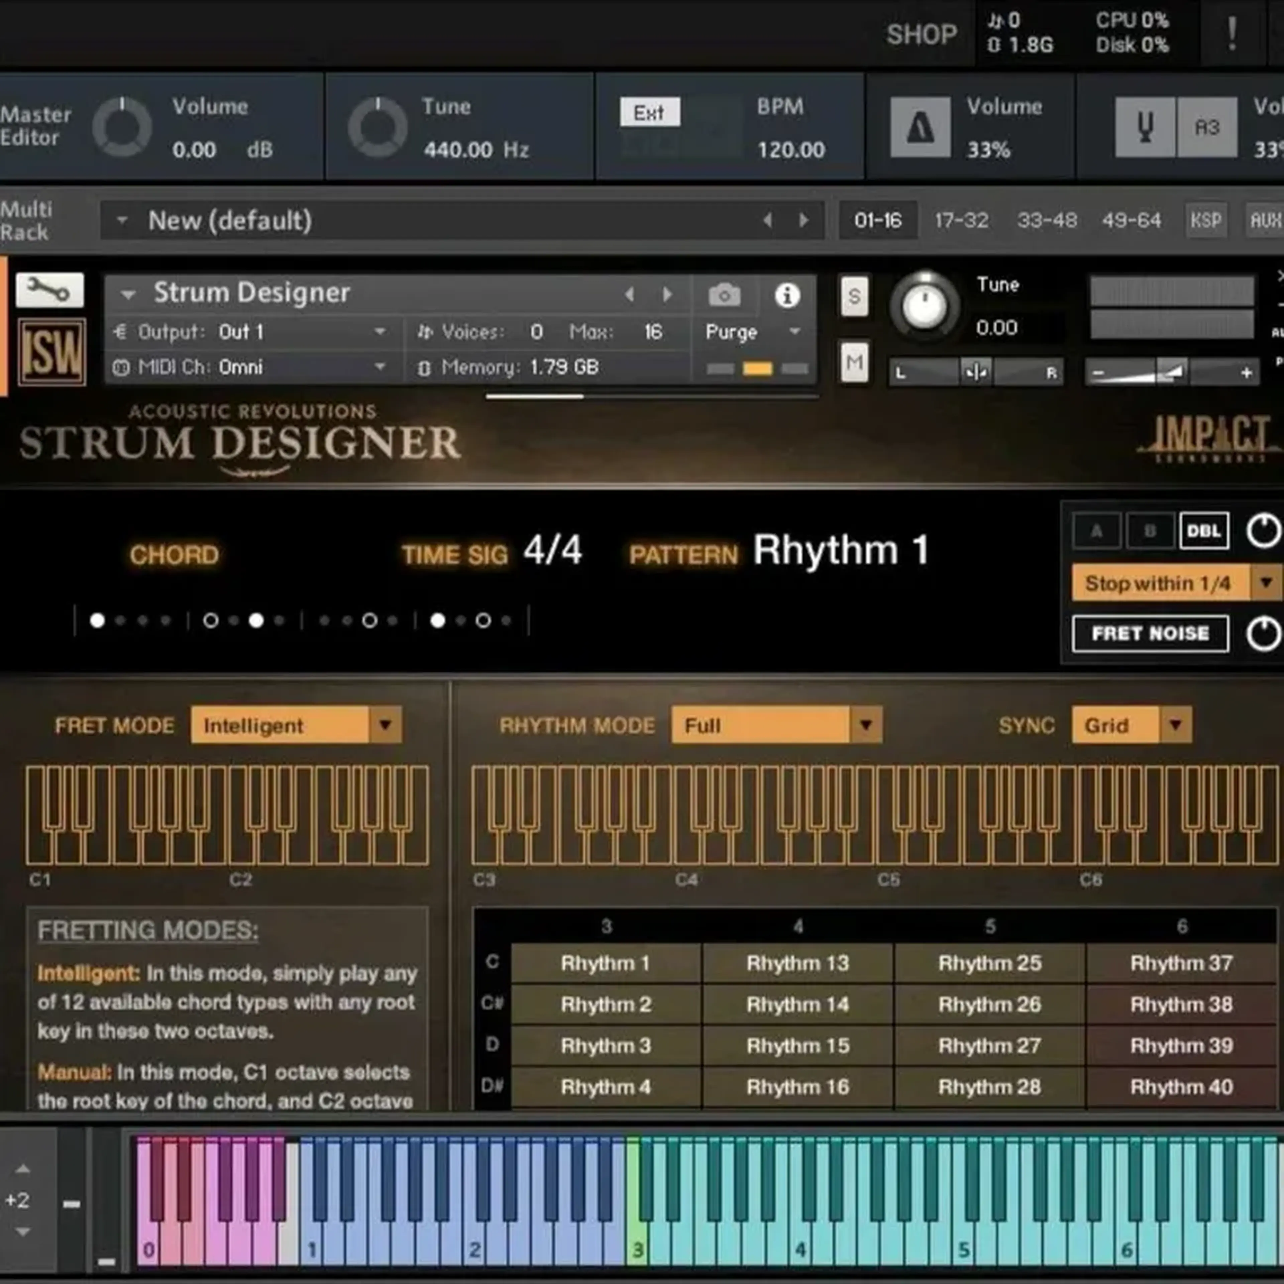Switch to the 01-16 rack page

pos(878,220)
